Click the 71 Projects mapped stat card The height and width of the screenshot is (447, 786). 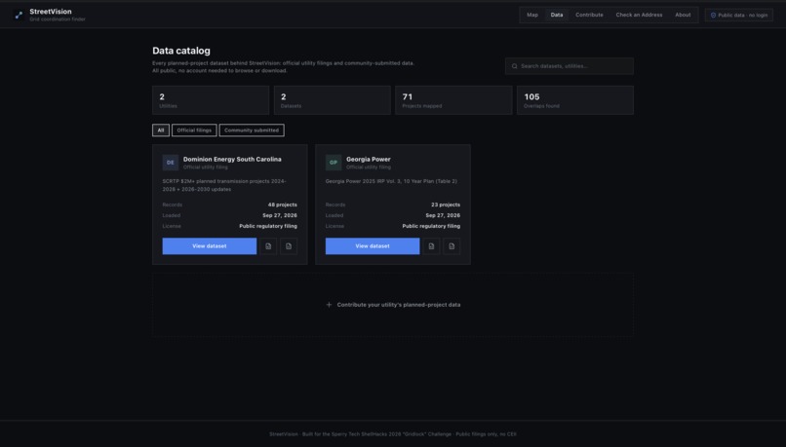coord(453,100)
